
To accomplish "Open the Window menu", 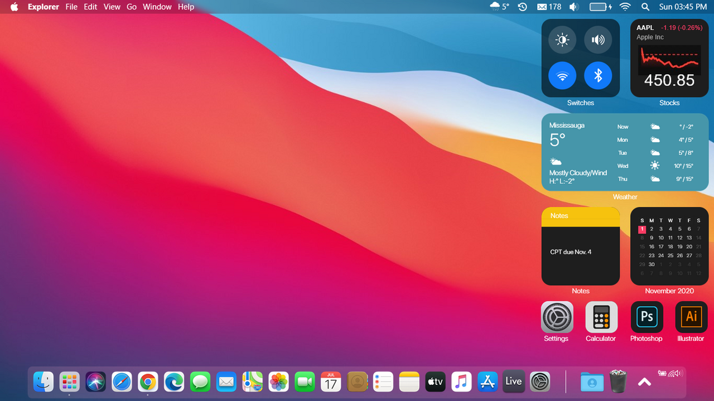I will 157,7.
